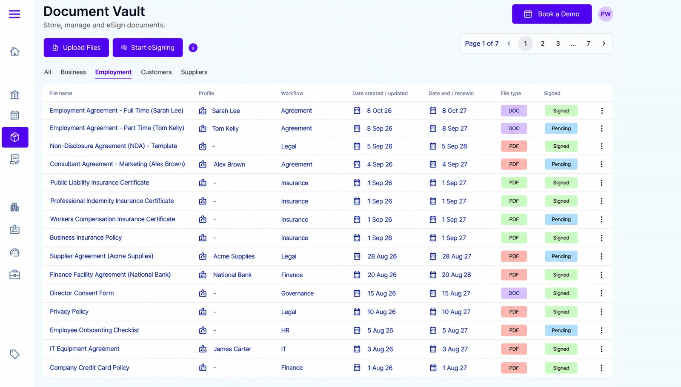The height and width of the screenshot is (387, 681).
Task: Click the info icon beside Start eSigning
Action: pyautogui.click(x=193, y=48)
